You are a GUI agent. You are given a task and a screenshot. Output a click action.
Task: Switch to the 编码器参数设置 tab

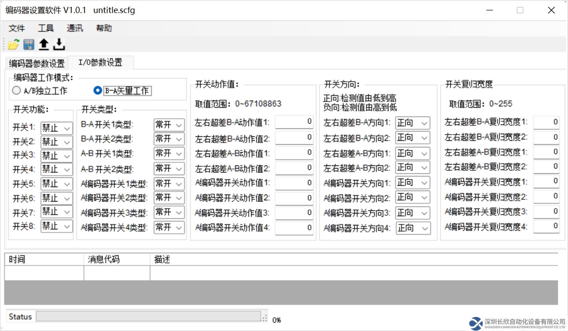pos(37,64)
